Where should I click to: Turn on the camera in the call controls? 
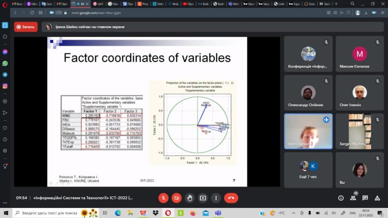coord(176,198)
